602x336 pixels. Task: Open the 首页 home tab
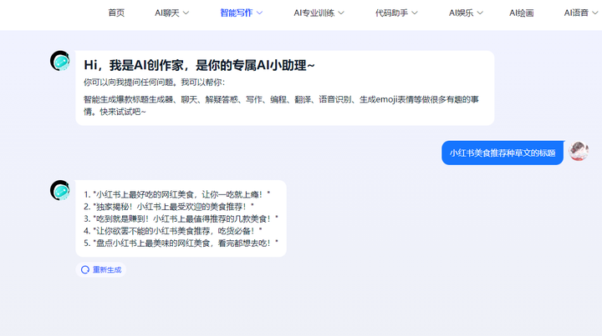[116, 13]
